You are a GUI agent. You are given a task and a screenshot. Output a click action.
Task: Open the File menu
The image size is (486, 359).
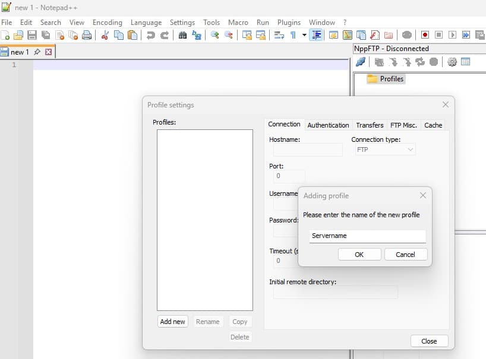pyautogui.click(x=7, y=23)
